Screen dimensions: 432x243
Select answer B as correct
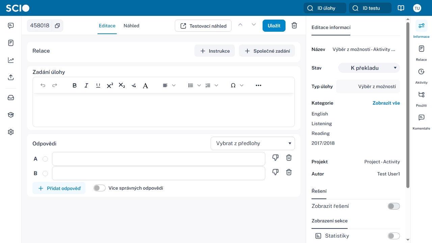tap(45, 173)
